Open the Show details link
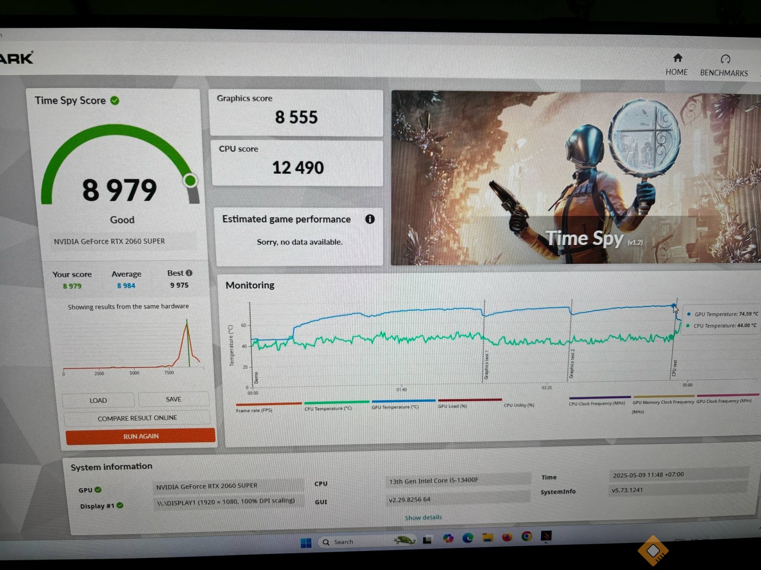Image resolution: width=761 pixels, height=570 pixels. coord(423,517)
